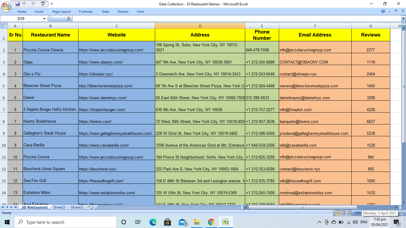
Task: Run the Spelling check icon
Action: coord(43,4)
